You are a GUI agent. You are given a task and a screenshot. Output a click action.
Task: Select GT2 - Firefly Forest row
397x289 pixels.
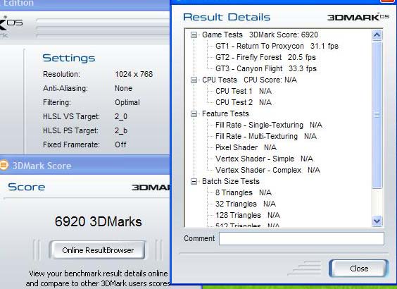click(x=265, y=57)
